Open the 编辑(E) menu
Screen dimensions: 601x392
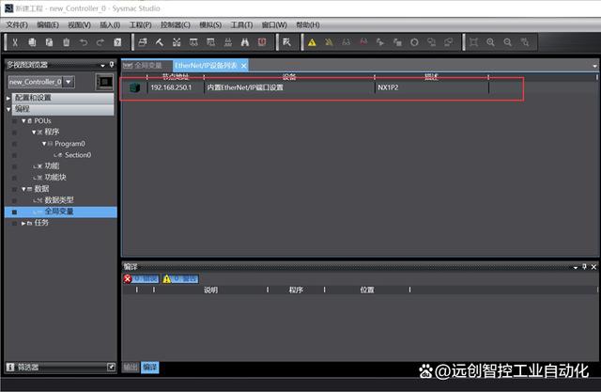(x=48, y=25)
